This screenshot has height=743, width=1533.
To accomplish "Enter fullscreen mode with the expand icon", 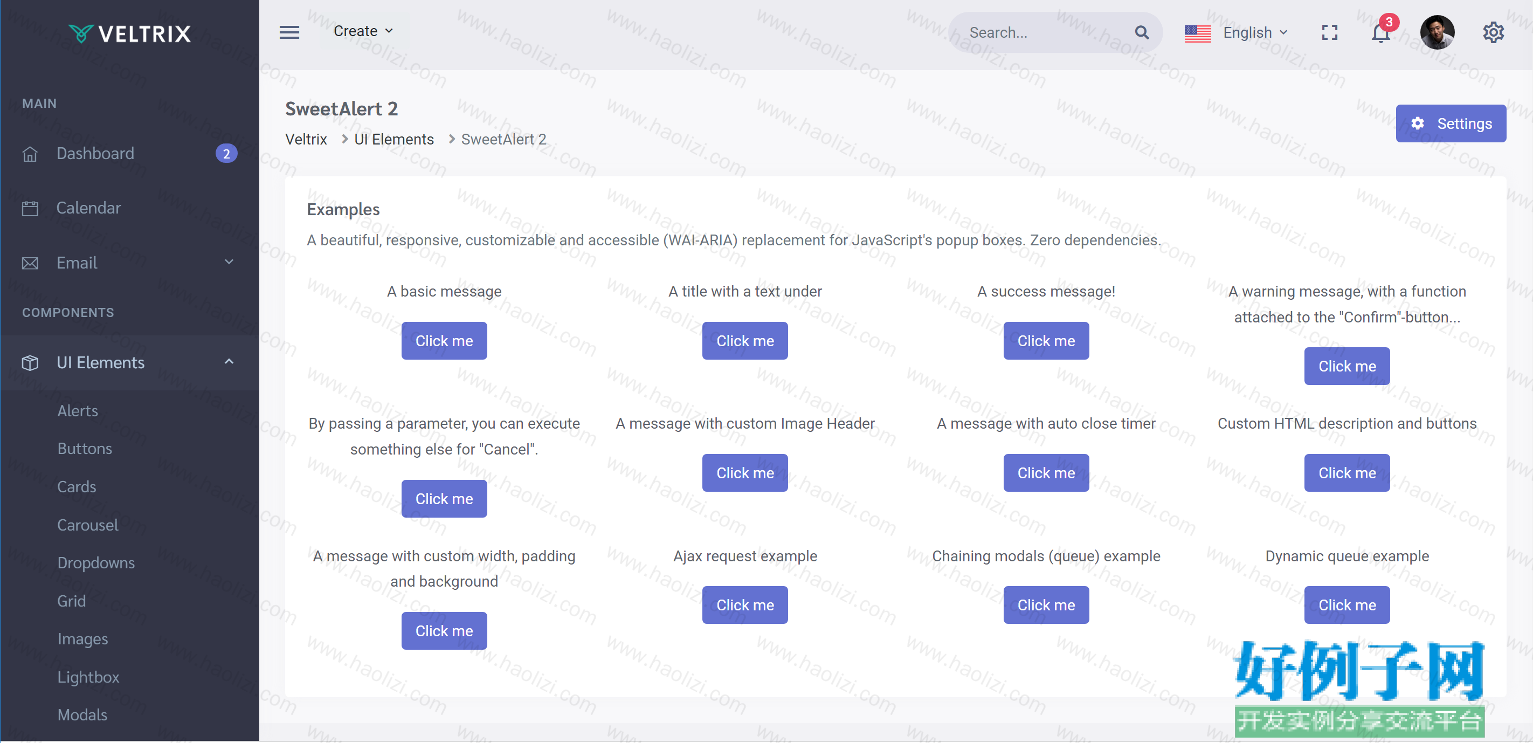I will (x=1329, y=32).
